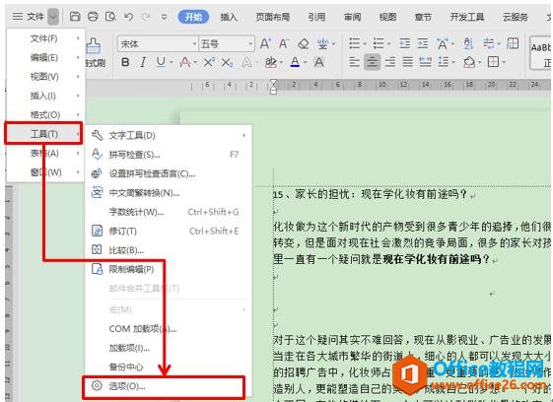Switch to the 开发工具 tab

467,17
